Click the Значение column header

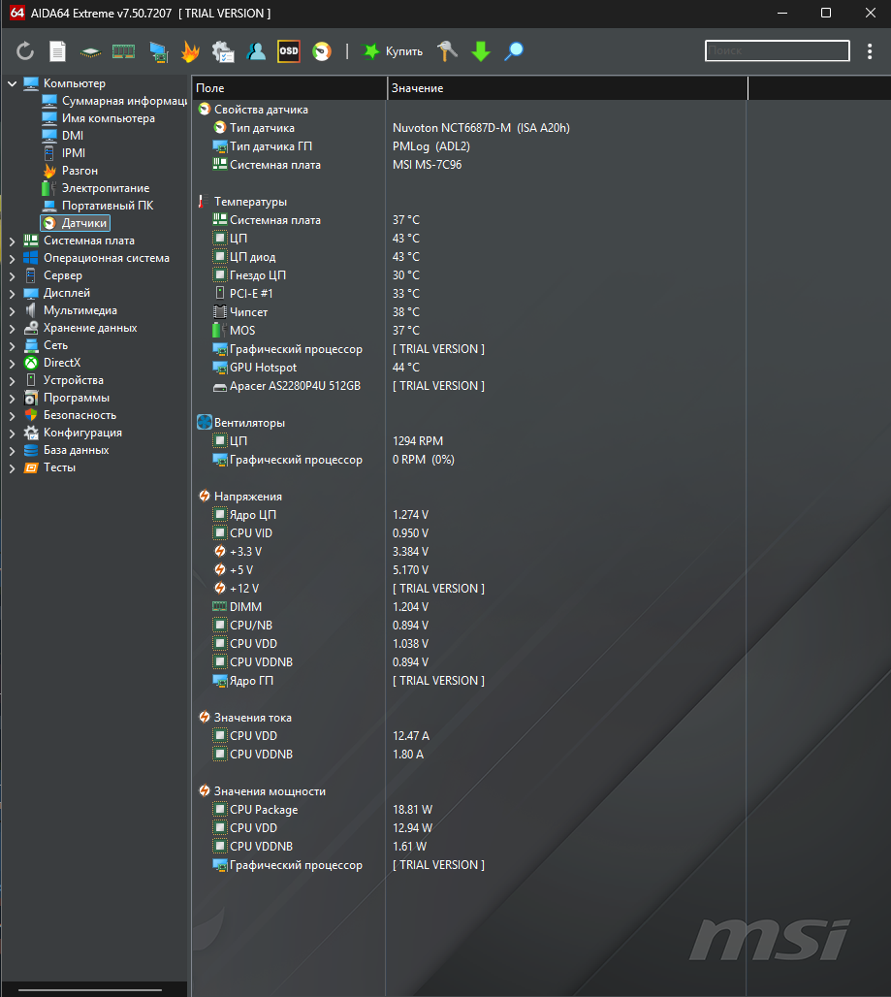pyautogui.click(x=566, y=88)
